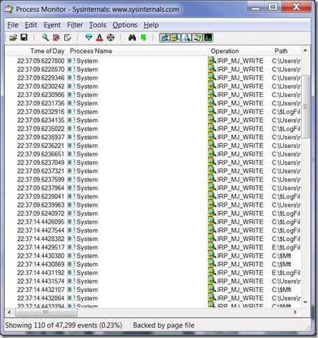Select the event at 22:37:09.6229346

pos(153,78)
